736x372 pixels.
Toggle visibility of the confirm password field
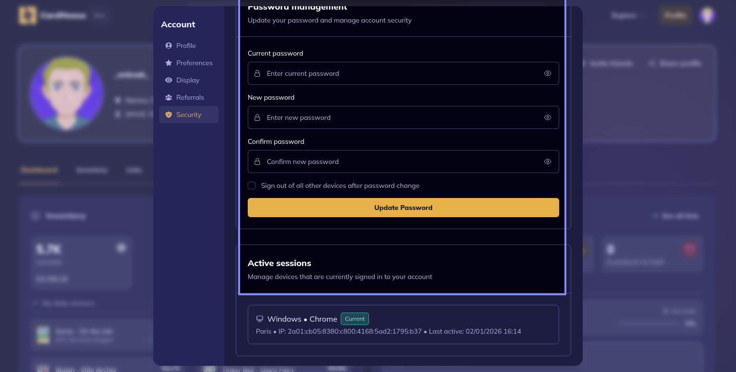coord(548,162)
